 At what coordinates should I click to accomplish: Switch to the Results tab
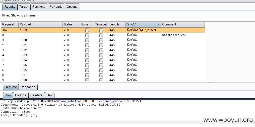pos(10,7)
